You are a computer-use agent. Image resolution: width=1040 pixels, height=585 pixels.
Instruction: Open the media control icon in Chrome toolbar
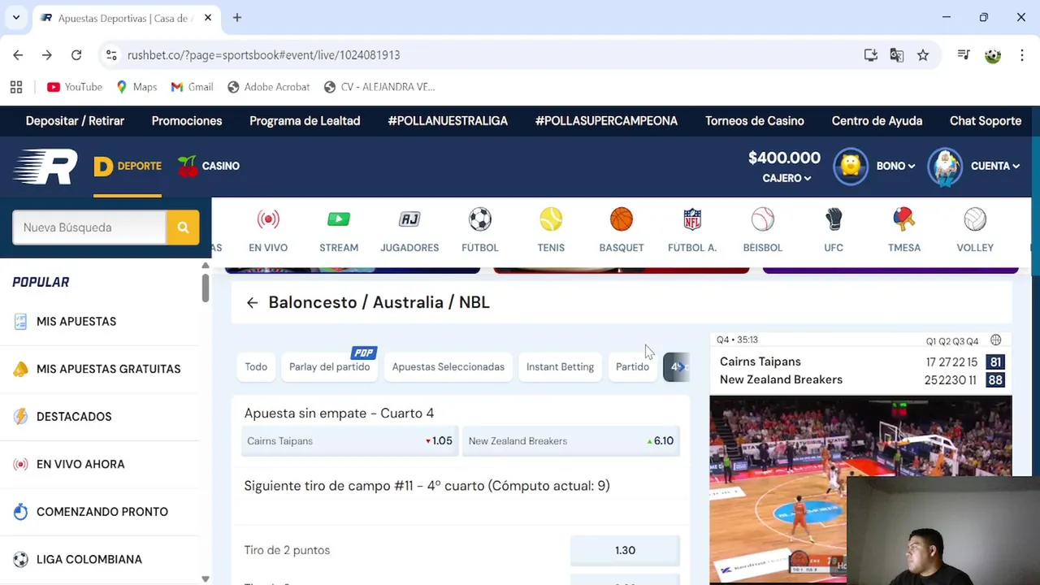pyautogui.click(x=964, y=55)
